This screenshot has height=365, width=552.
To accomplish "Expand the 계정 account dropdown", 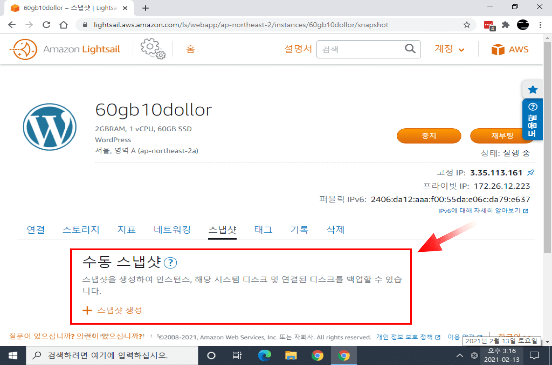I will 449,49.
